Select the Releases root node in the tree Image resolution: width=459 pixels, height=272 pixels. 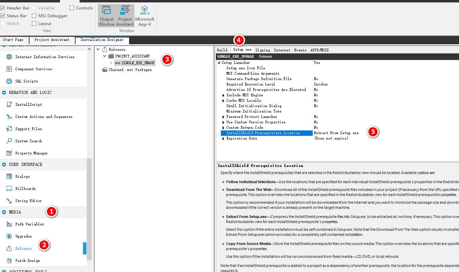pos(117,49)
